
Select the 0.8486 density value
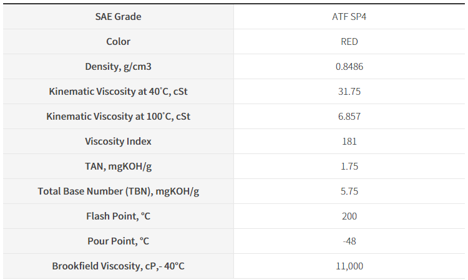coord(349,67)
